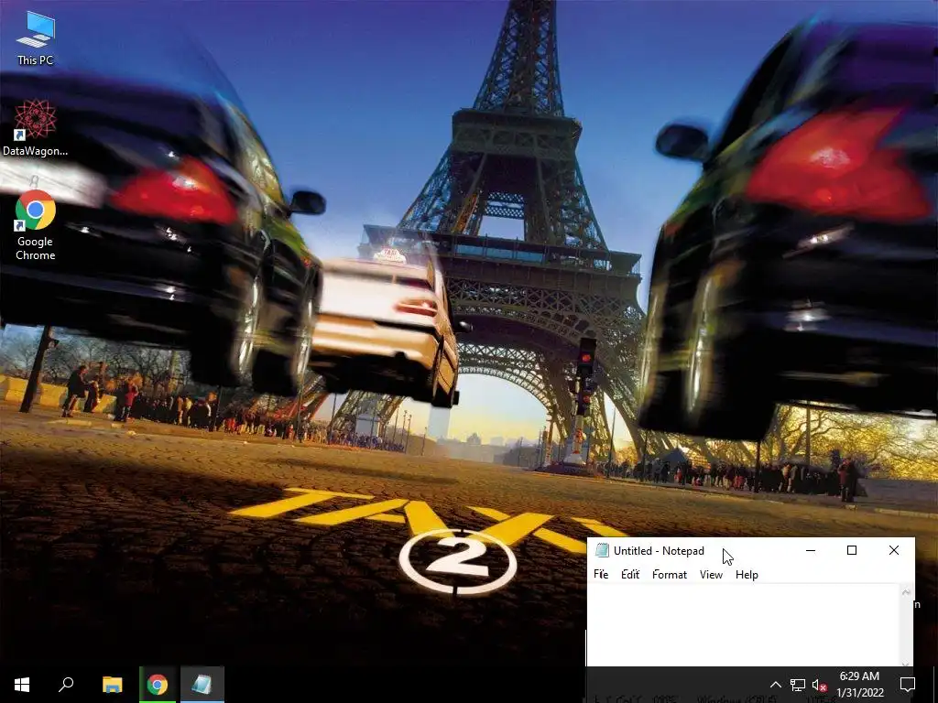Select Notepad taskbar button
Screen dimensions: 938x703
(x=202, y=685)
